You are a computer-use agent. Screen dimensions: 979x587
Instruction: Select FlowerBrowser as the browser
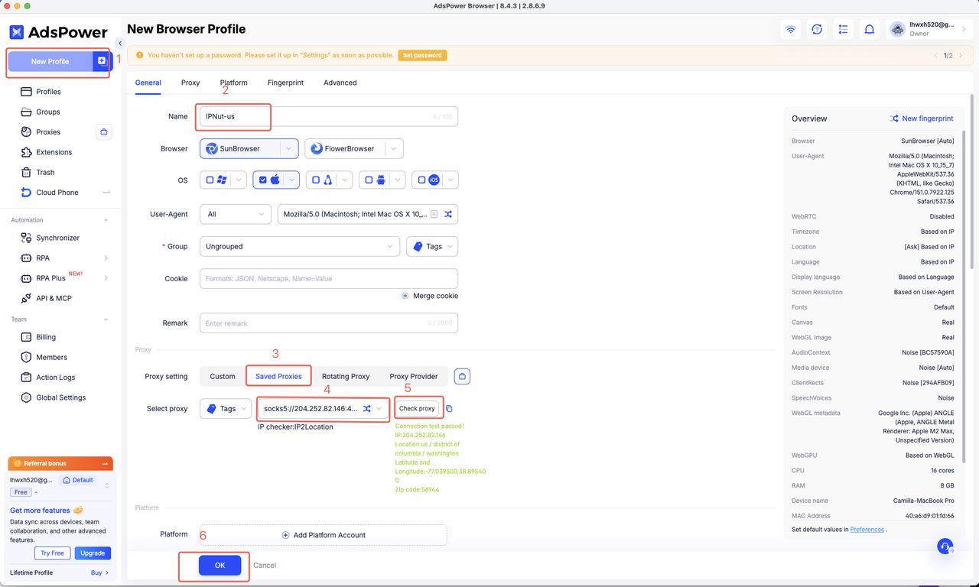pyautogui.click(x=343, y=148)
